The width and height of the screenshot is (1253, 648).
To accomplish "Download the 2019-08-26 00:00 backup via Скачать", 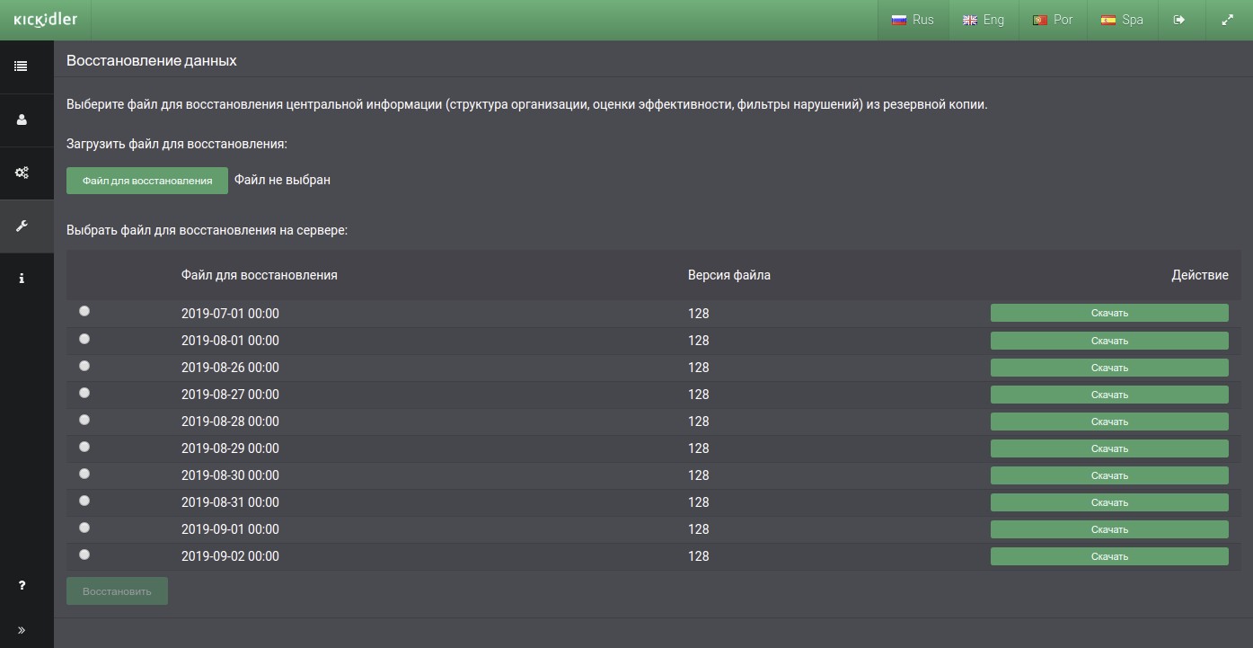I will (1108, 368).
